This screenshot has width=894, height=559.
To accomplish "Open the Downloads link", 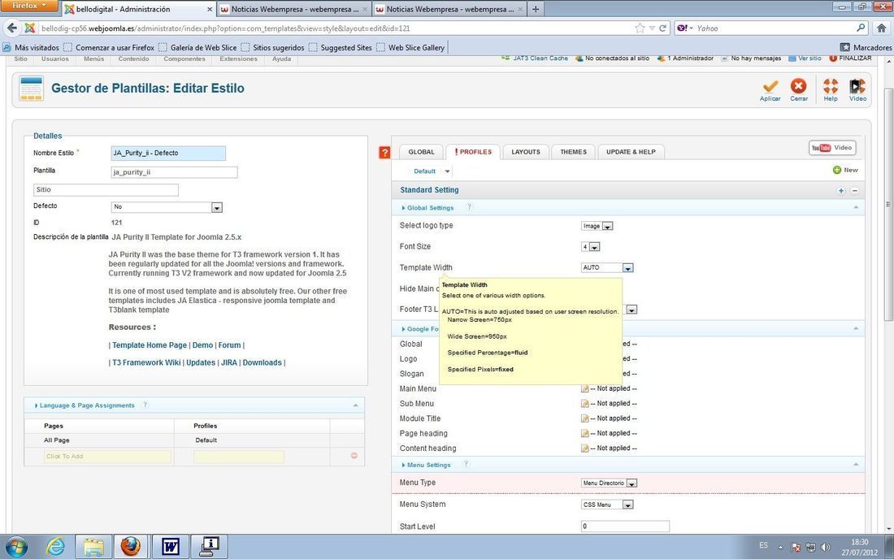I will [263, 362].
